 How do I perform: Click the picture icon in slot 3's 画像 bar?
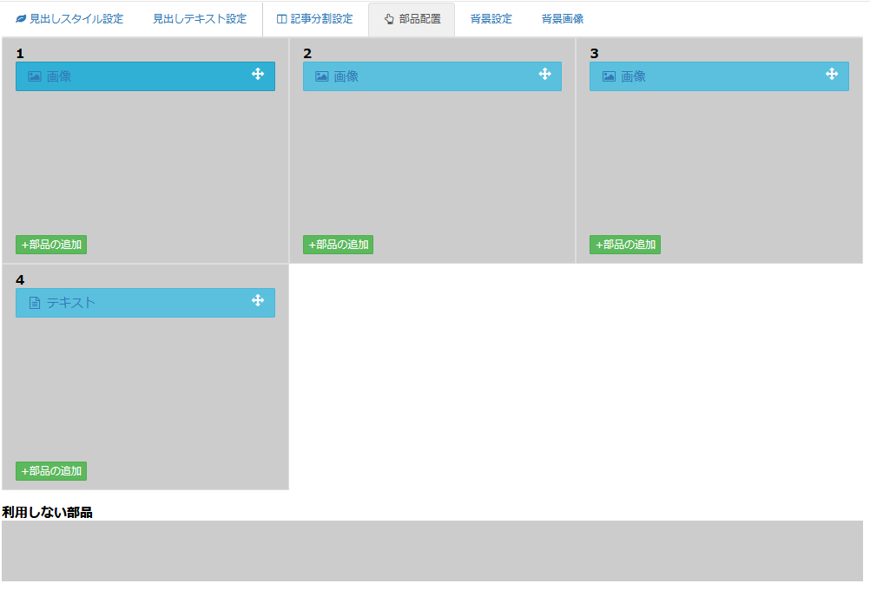[609, 76]
